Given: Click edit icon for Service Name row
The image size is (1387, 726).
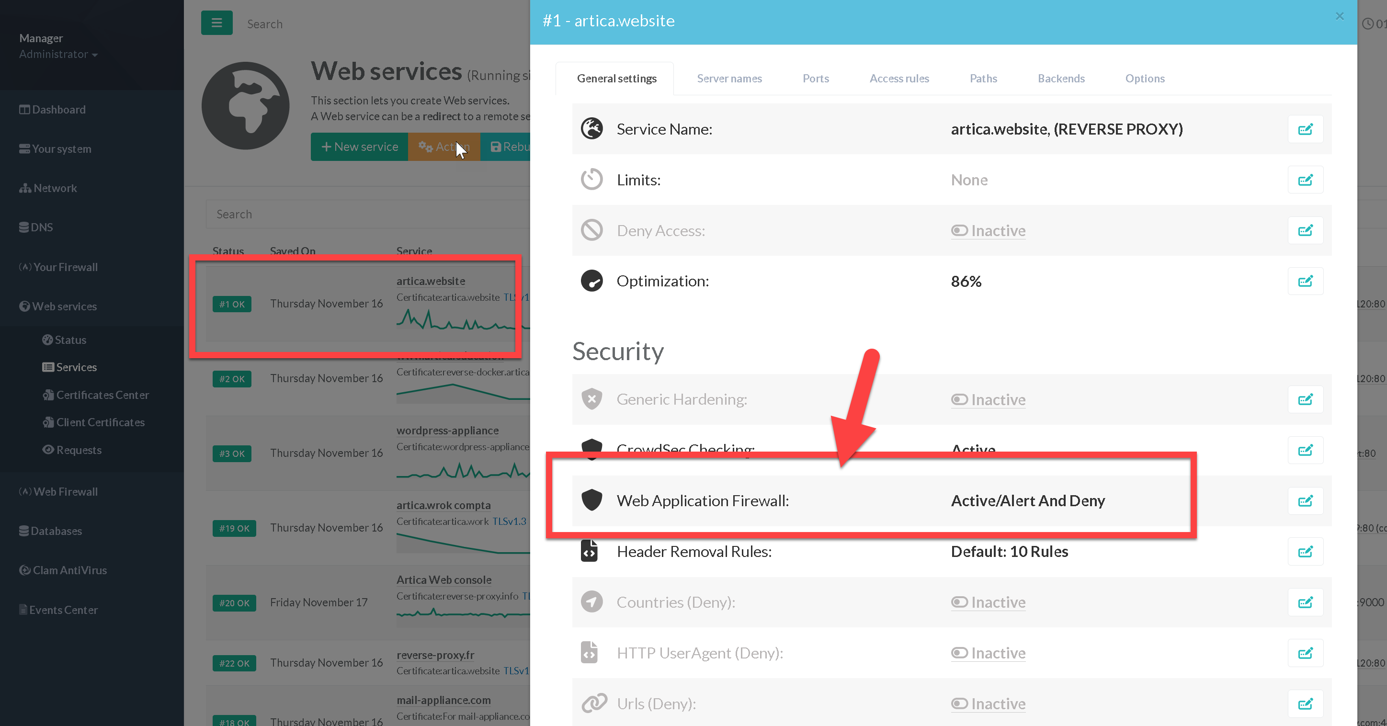Looking at the screenshot, I should point(1305,129).
